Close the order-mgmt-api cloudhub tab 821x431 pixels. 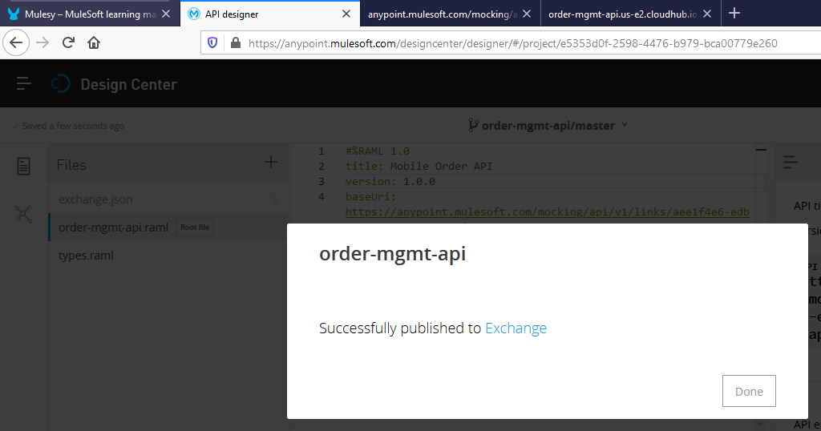[x=707, y=14]
